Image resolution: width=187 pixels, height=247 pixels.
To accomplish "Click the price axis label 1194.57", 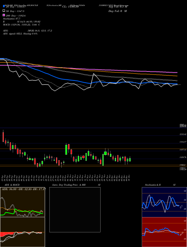I will (183, 142).
